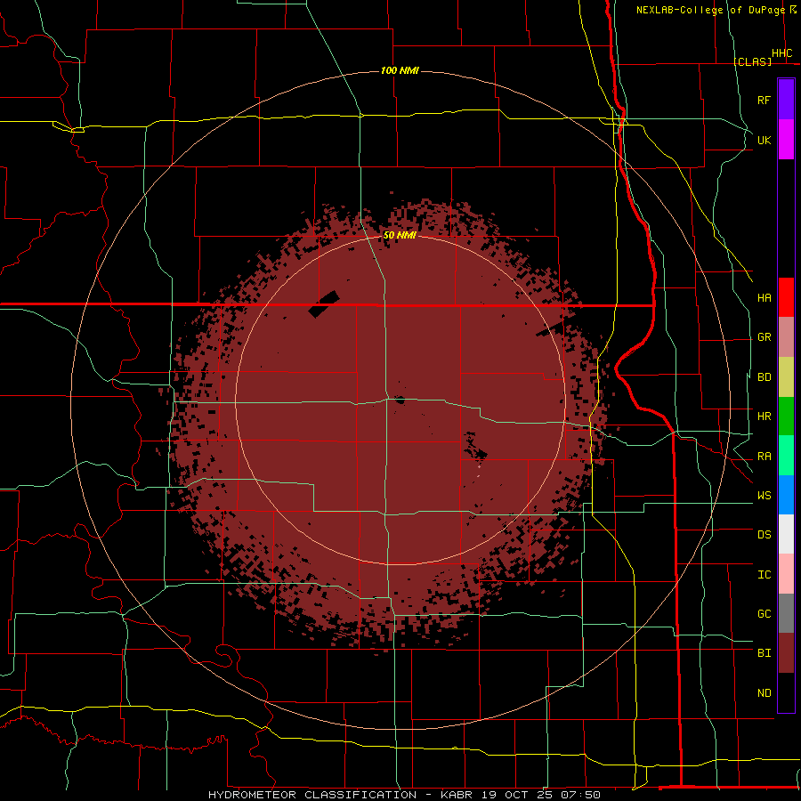Click the blue WS color swatch

pos(786,495)
